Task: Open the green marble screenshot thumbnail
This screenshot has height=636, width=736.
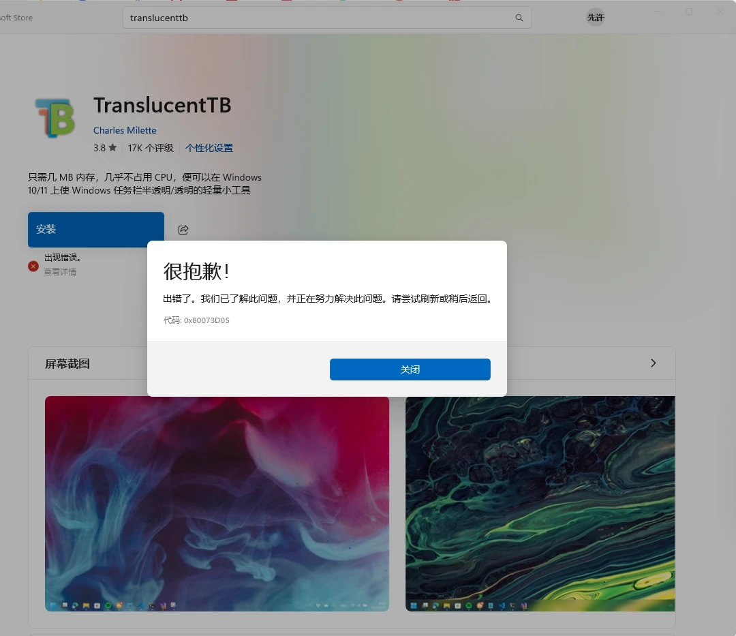Action: [x=540, y=504]
